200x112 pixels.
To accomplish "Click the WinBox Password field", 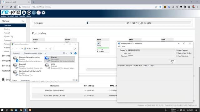I will coord(151,56).
